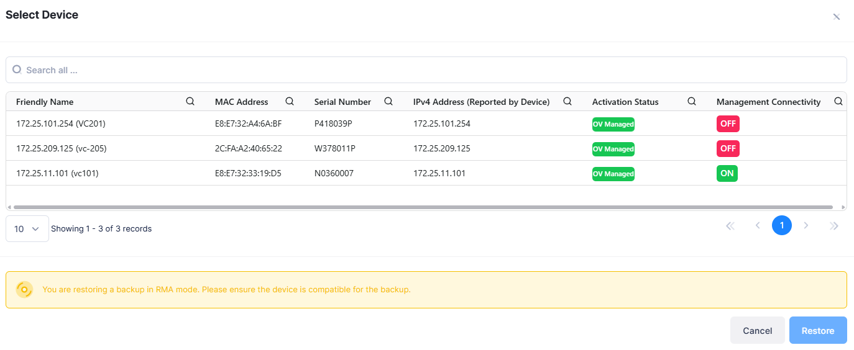Click page number 1 button
The width and height of the screenshot is (854, 350).
click(x=781, y=226)
